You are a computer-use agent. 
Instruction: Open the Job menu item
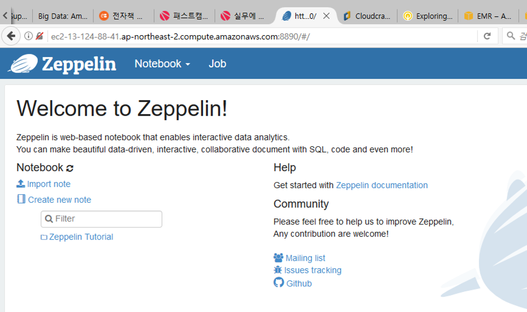217,63
